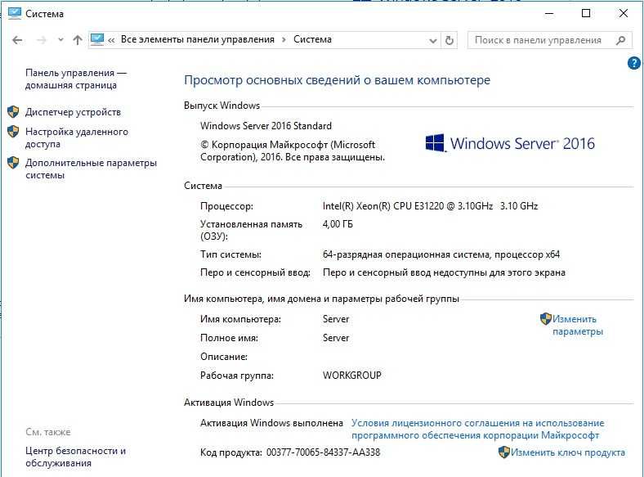
Task: Open Help with blue question icon
Action: 633,63
